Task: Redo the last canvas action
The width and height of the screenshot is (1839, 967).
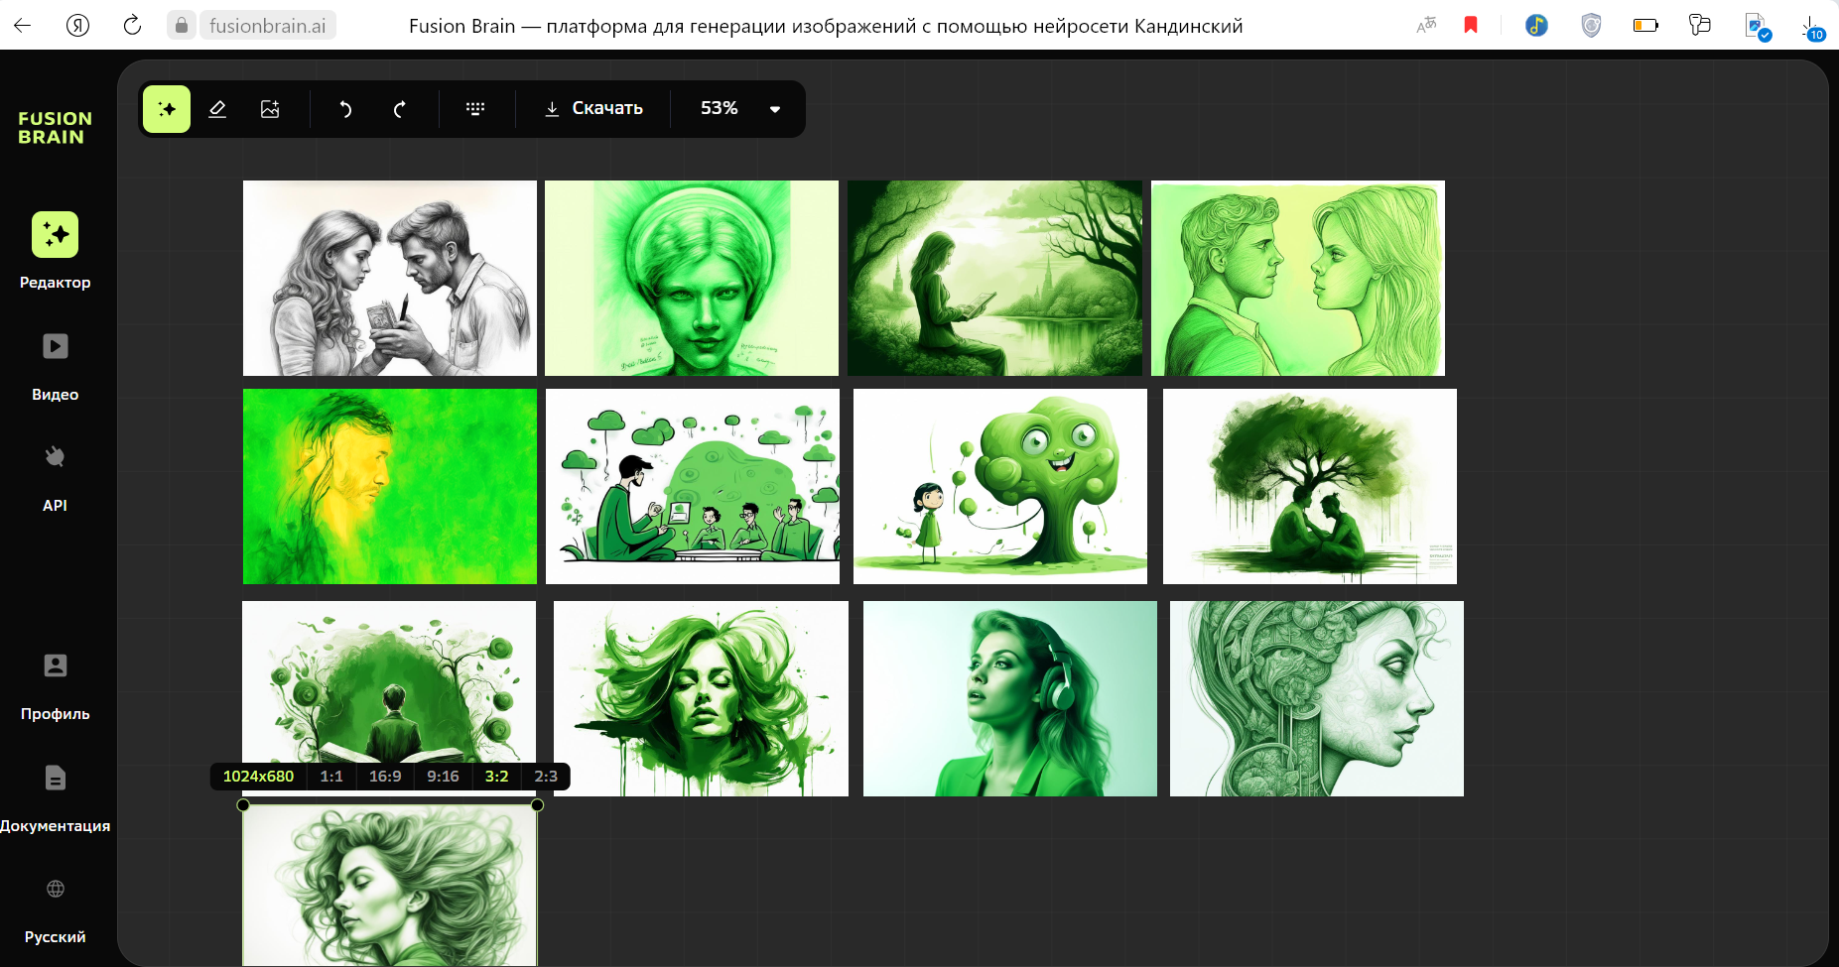Action: (399, 109)
